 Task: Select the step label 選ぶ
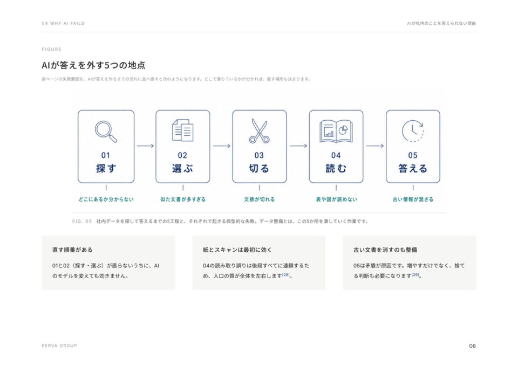tap(183, 168)
